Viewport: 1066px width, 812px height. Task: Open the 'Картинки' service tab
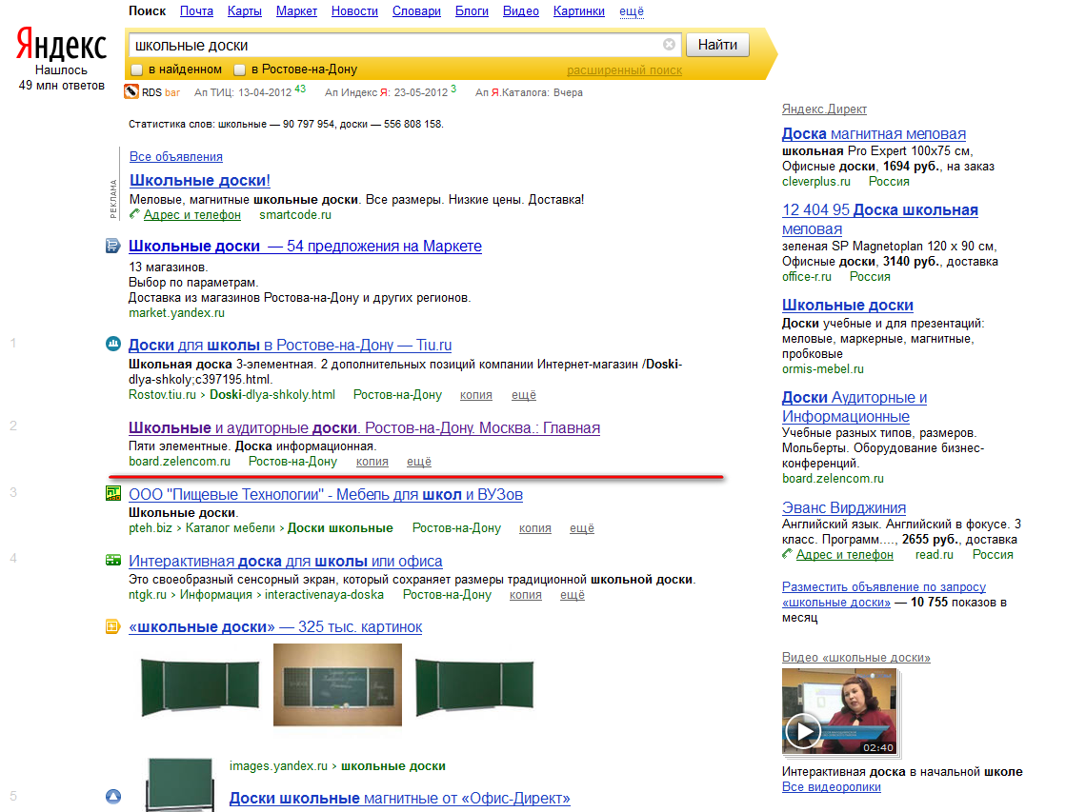(x=578, y=10)
